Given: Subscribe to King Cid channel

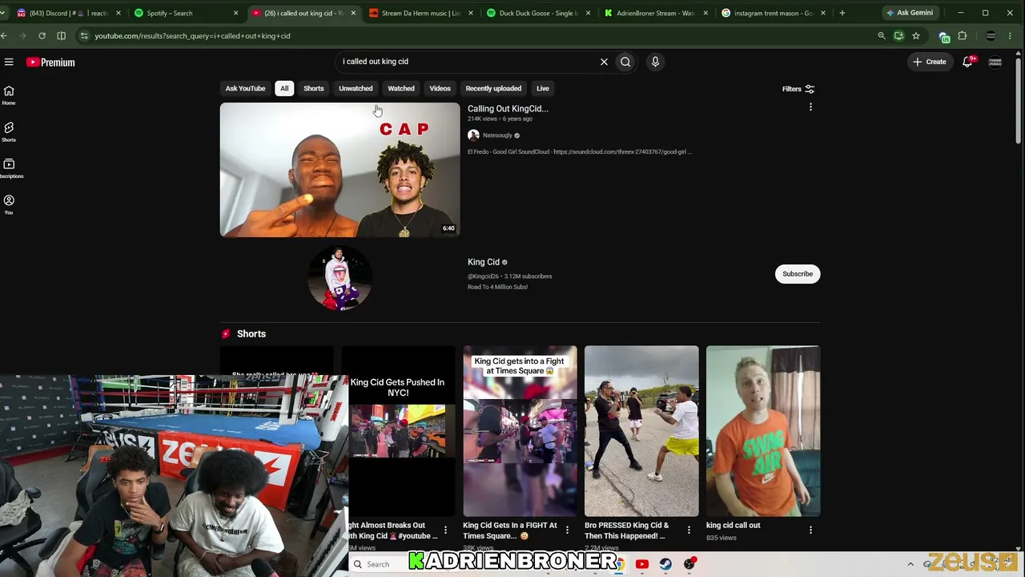Looking at the screenshot, I should coord(798,274).
